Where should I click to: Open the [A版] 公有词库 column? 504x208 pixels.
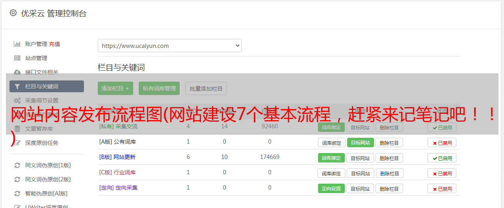(x=117, y=142)
